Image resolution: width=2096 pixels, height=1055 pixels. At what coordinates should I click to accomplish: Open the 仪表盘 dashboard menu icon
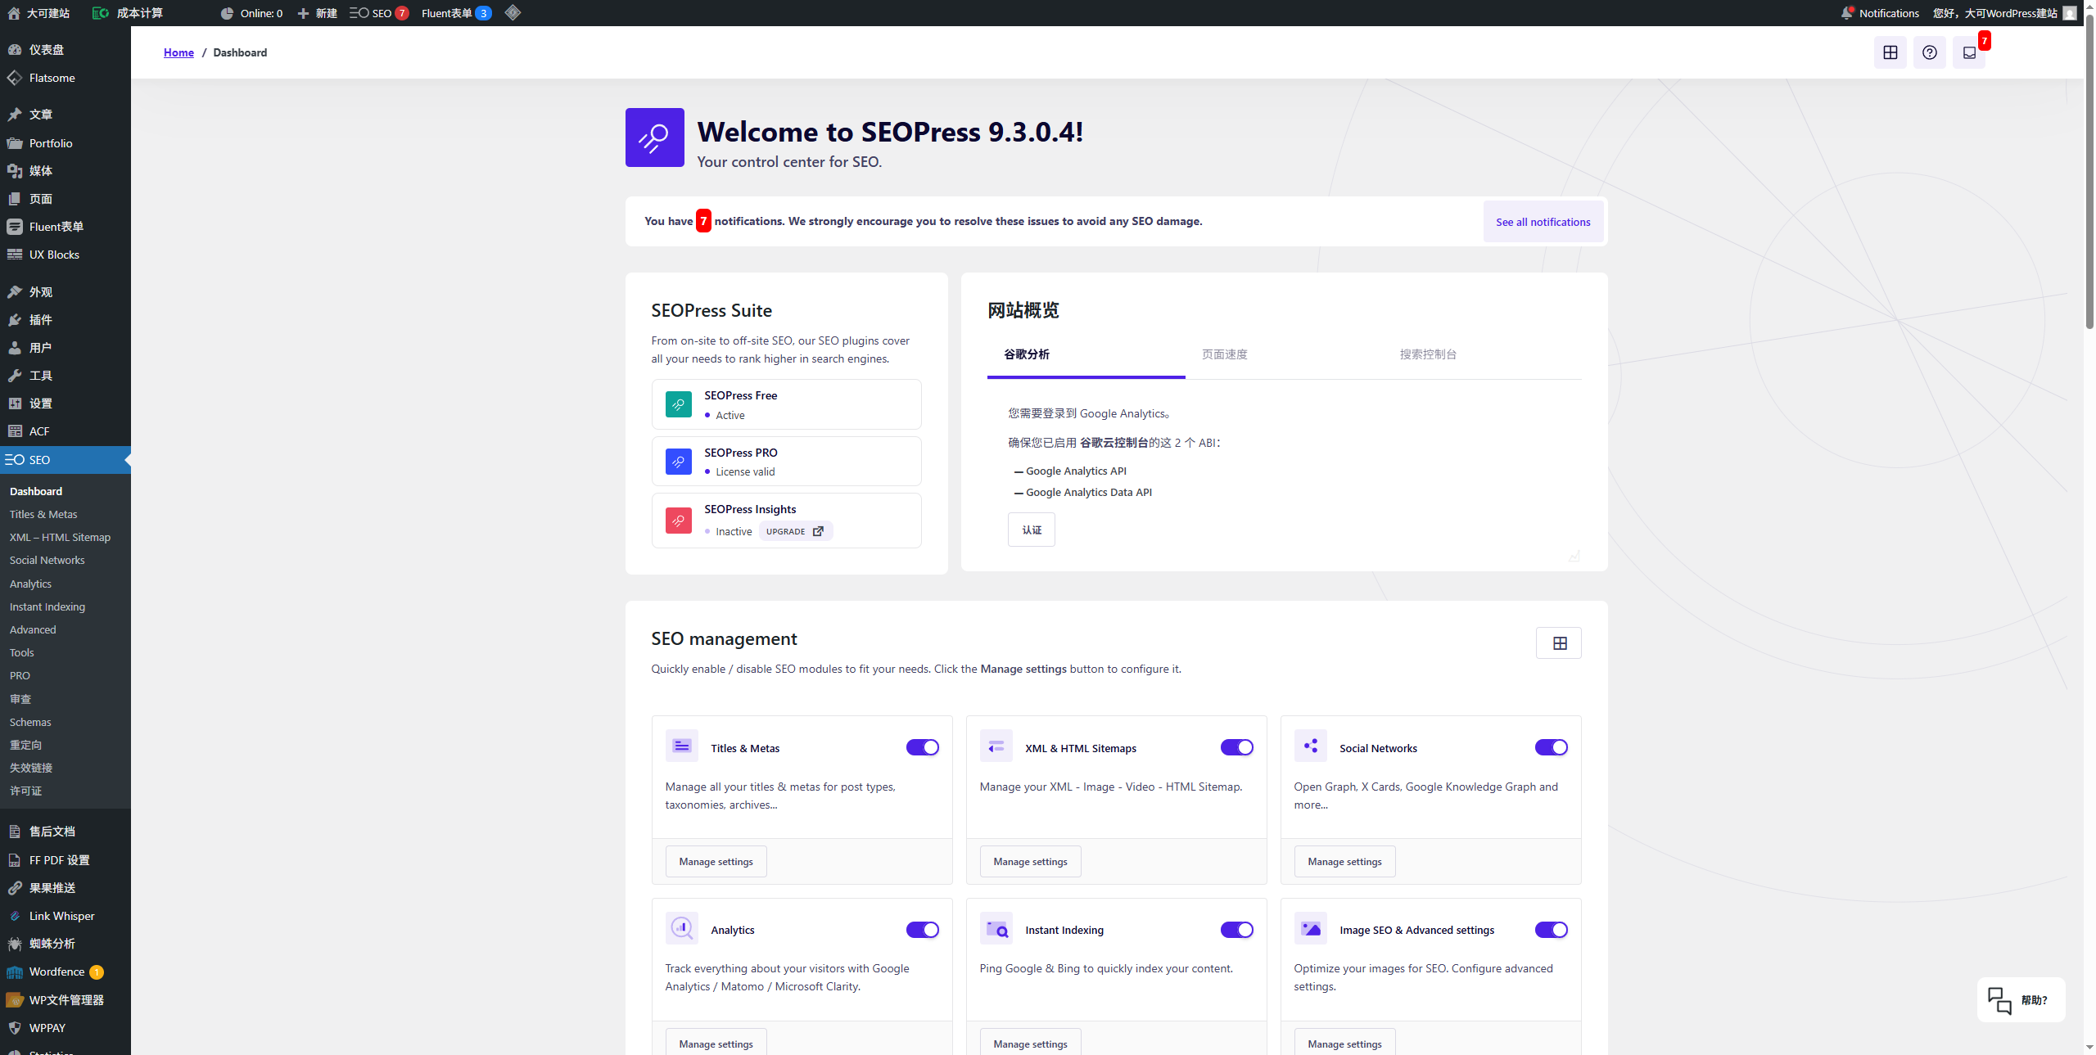pyautogui.click(x=15, y=50)
